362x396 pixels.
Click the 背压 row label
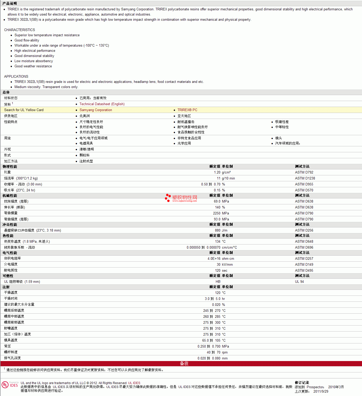(7, 346)
